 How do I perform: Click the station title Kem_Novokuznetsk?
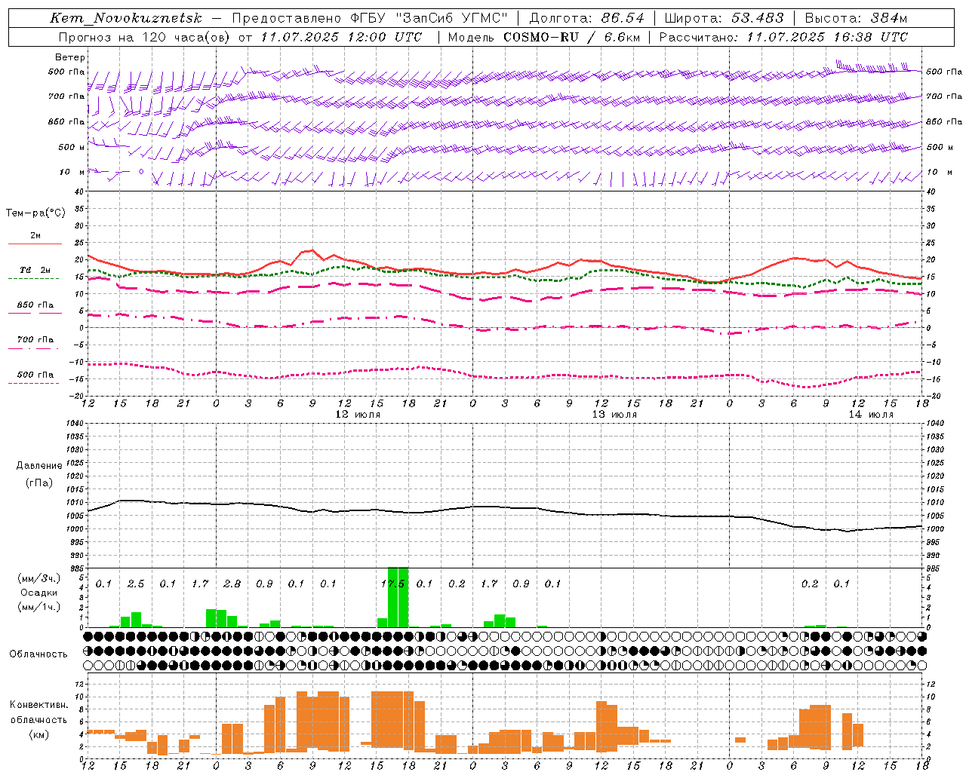coord(126,18)
